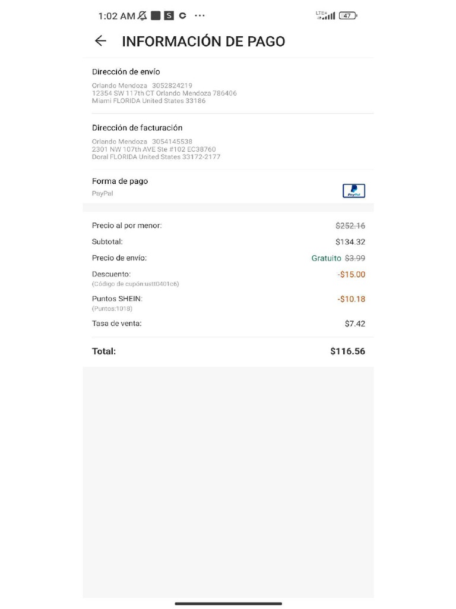The width and height of the screenshot is (456, 609).
Task: Select the Doral billing address line
Action: 156,157
